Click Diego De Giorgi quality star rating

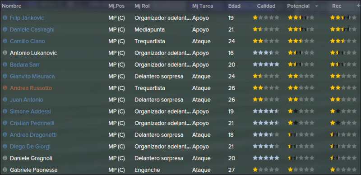pos(266,147)
